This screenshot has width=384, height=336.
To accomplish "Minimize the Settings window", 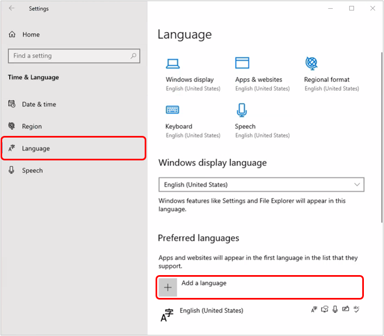I will click(330, 8).
